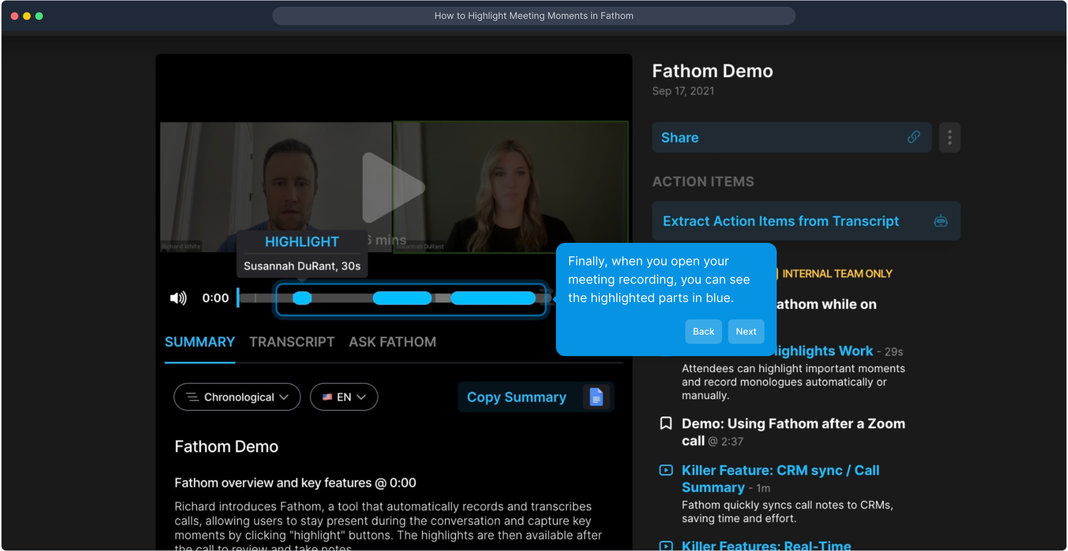Click play icon next to Killer Features: Real-Time
The height and width of the screenshot is (551, 1068).
pyautogui.click(x=666, y=546)
